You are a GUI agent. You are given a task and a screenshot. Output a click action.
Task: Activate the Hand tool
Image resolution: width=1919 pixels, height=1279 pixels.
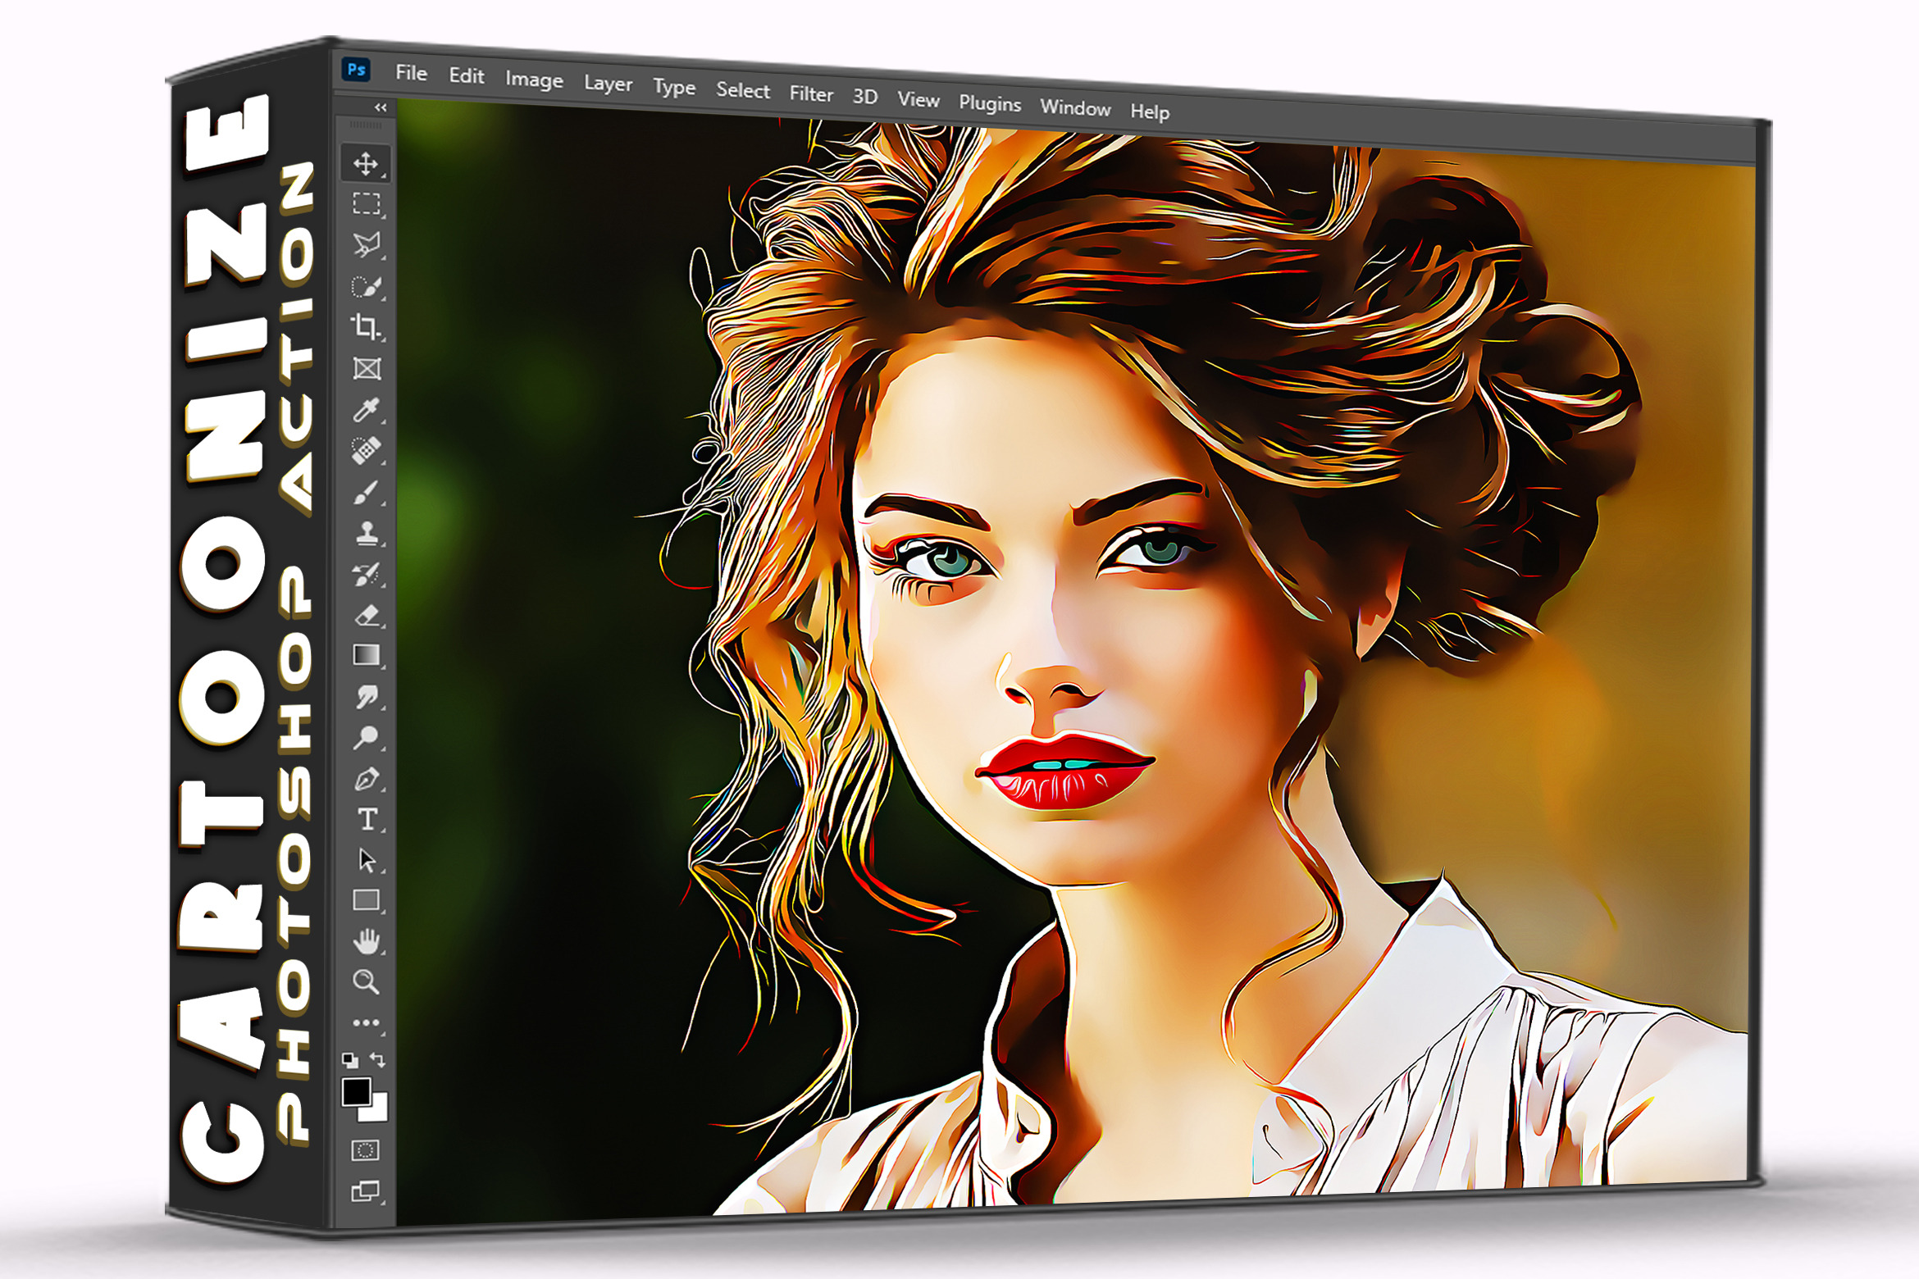tap(367, 941)
